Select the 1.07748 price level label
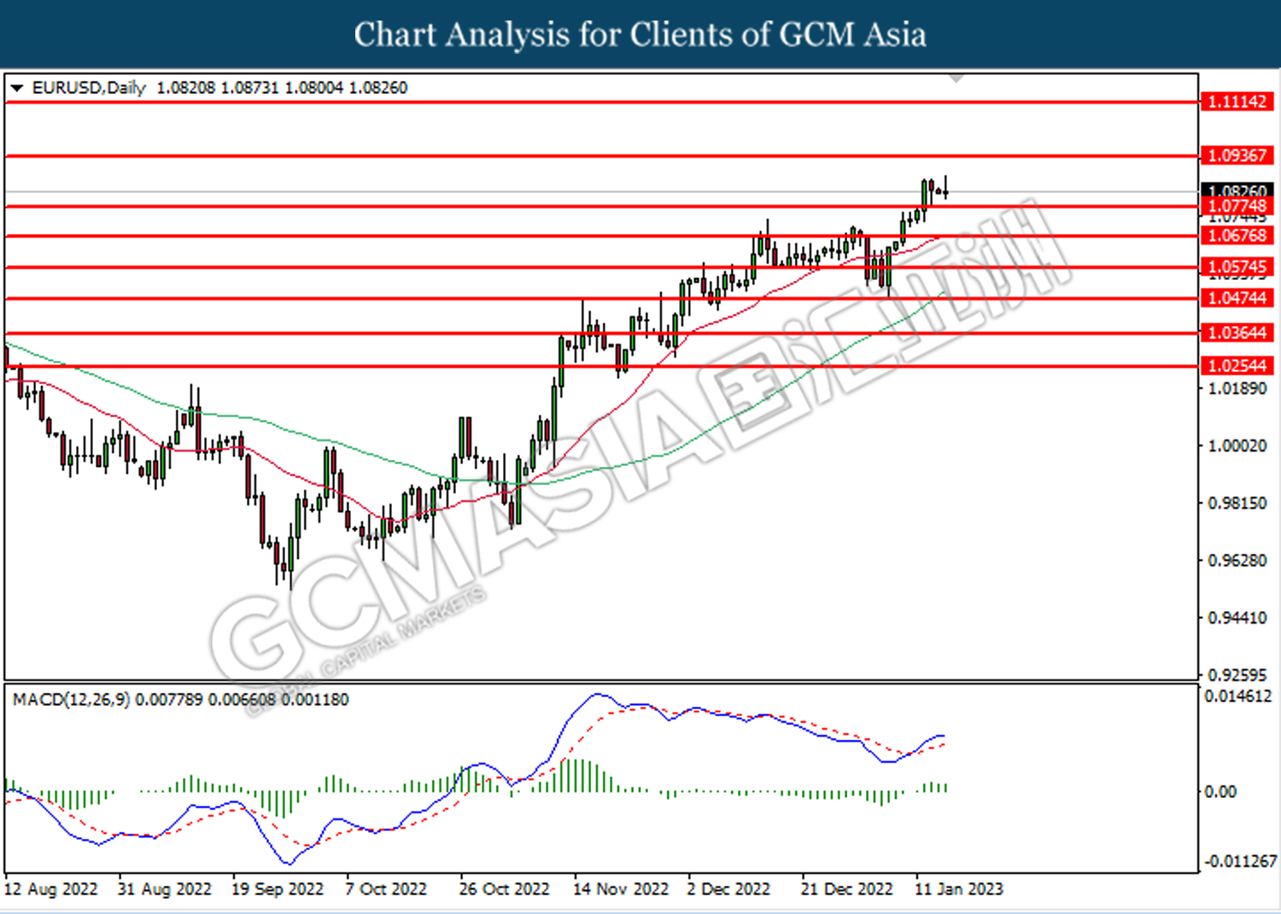The image size is (1281, 914). [1237, 206]
